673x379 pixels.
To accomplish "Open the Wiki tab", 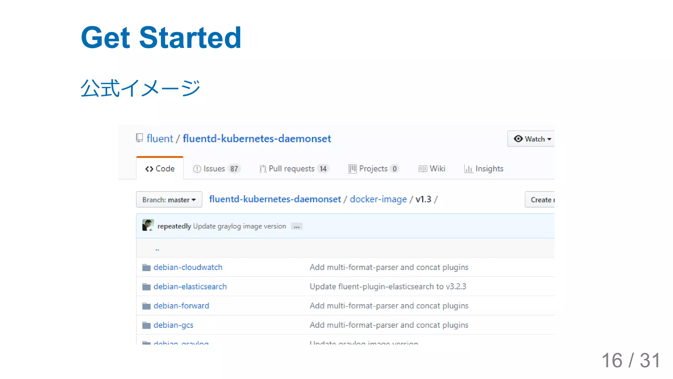I will 432,168.
